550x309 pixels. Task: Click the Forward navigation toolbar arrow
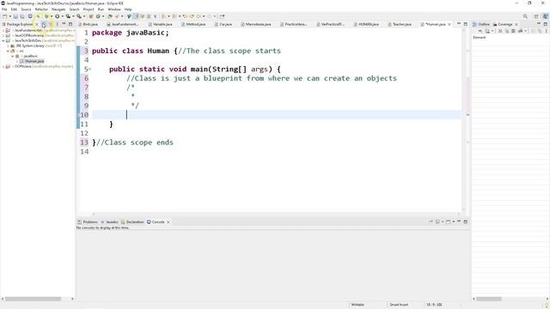[x=210, y=16]
